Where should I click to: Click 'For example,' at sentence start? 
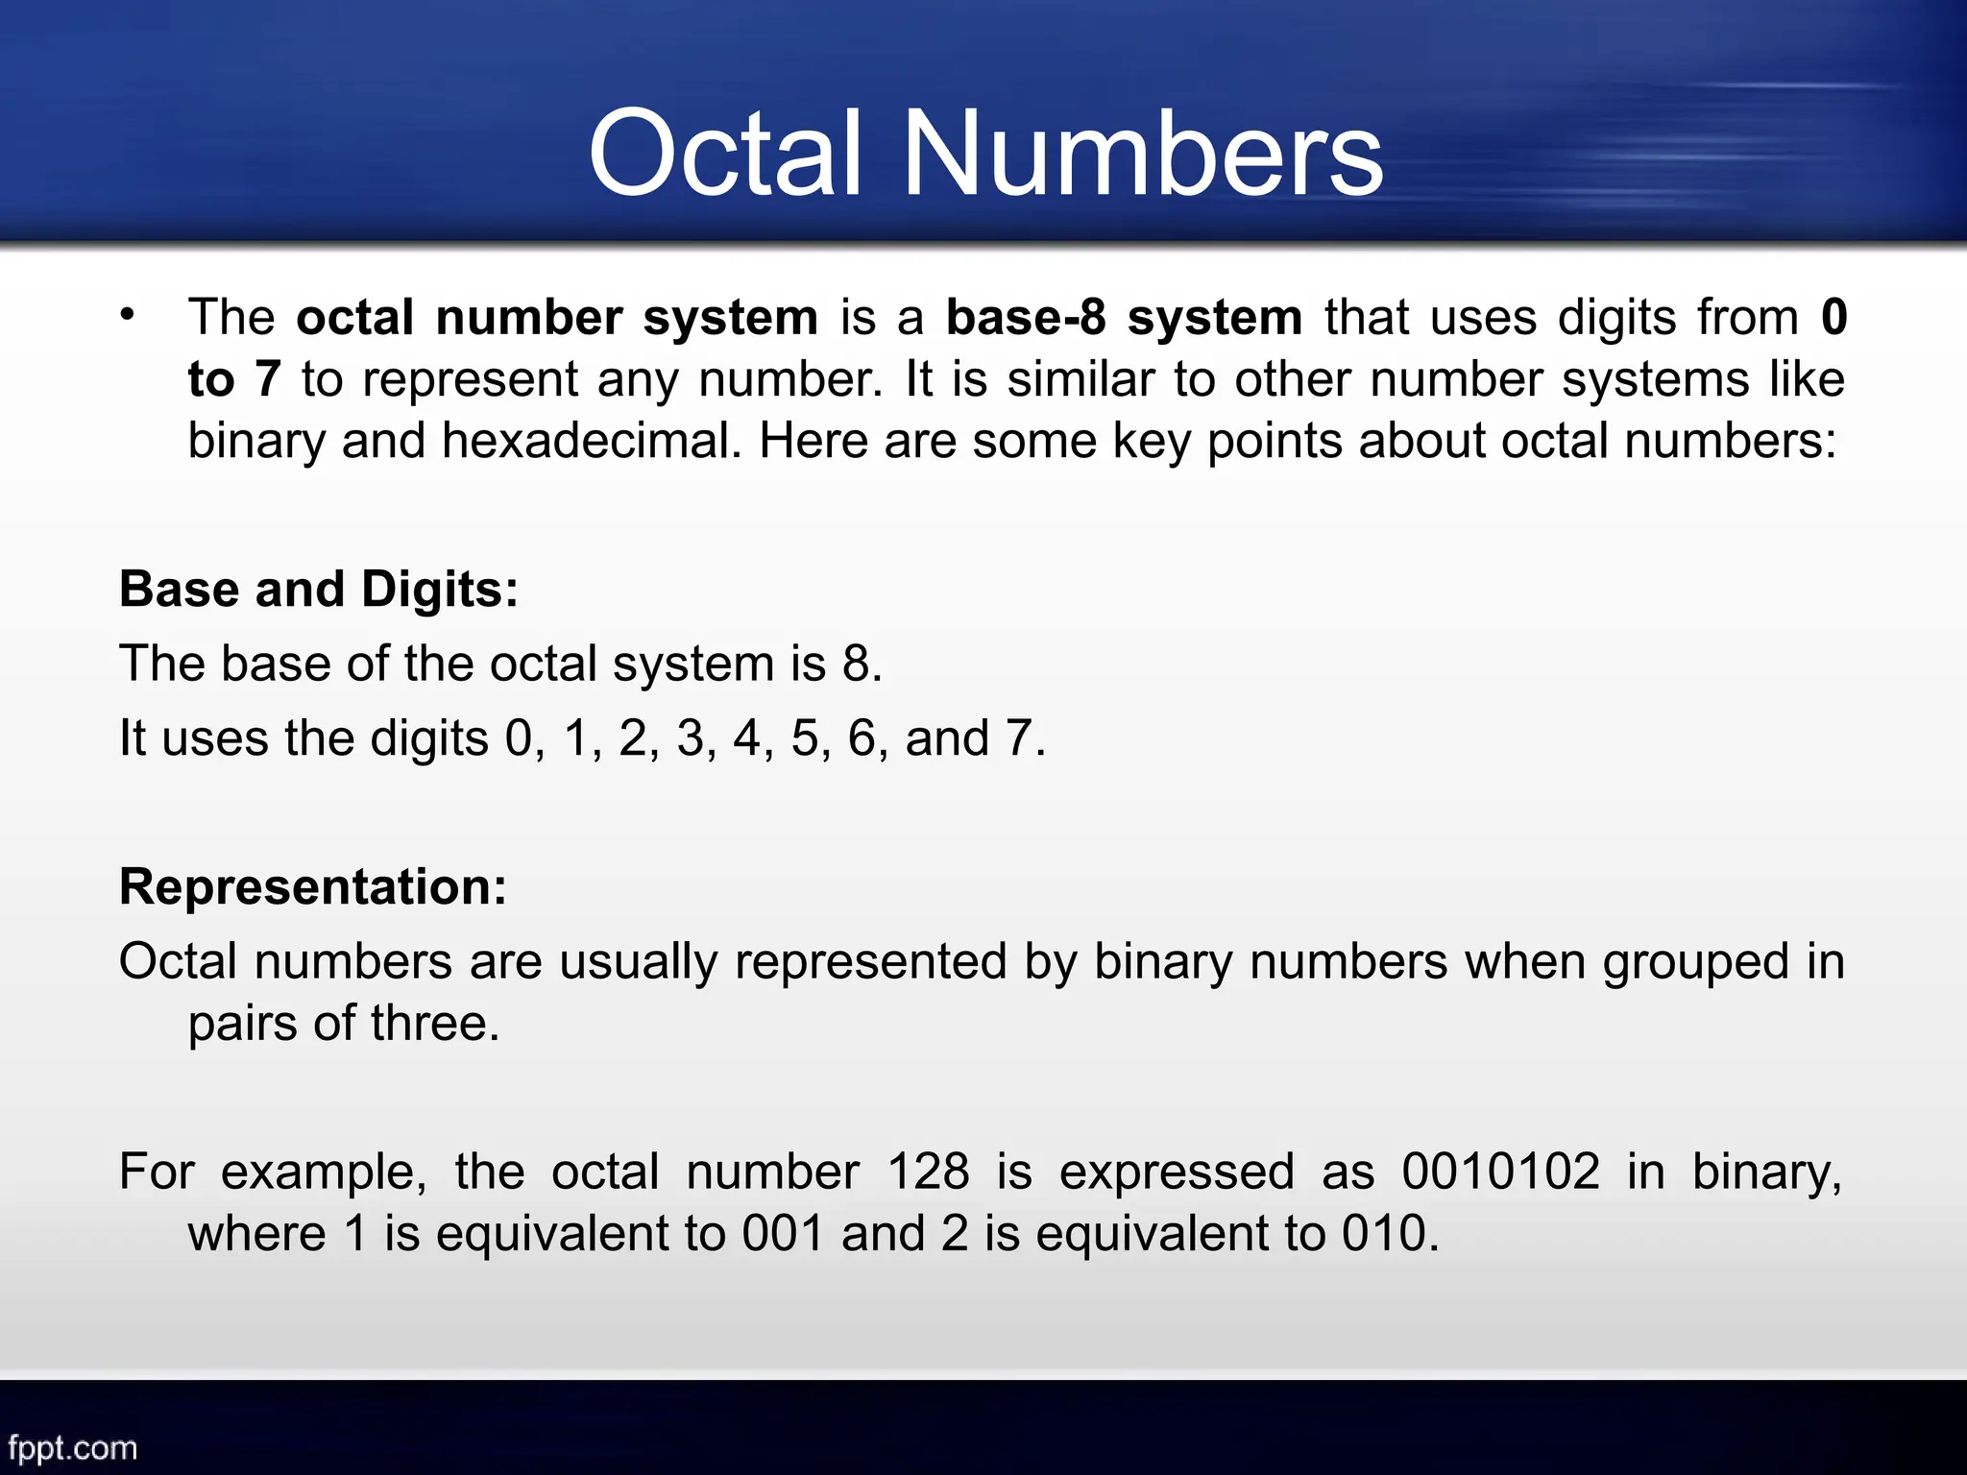pos(273,1173)
